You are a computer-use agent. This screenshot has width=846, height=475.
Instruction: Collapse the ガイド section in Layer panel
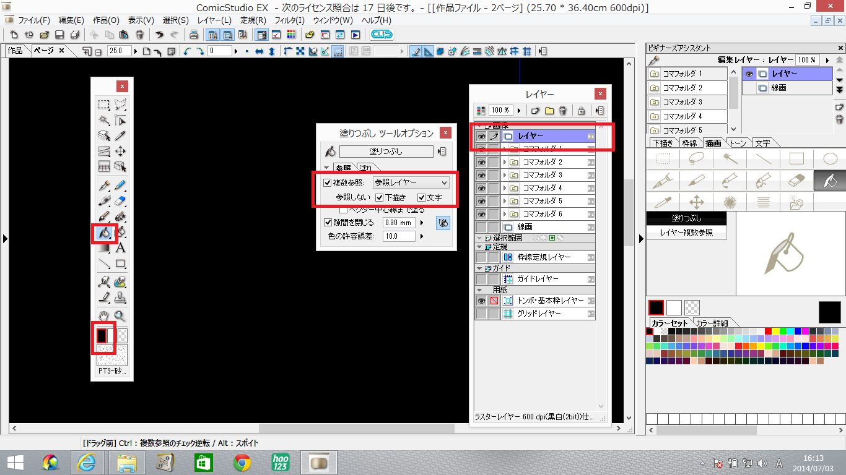click(x=479, y=268)
